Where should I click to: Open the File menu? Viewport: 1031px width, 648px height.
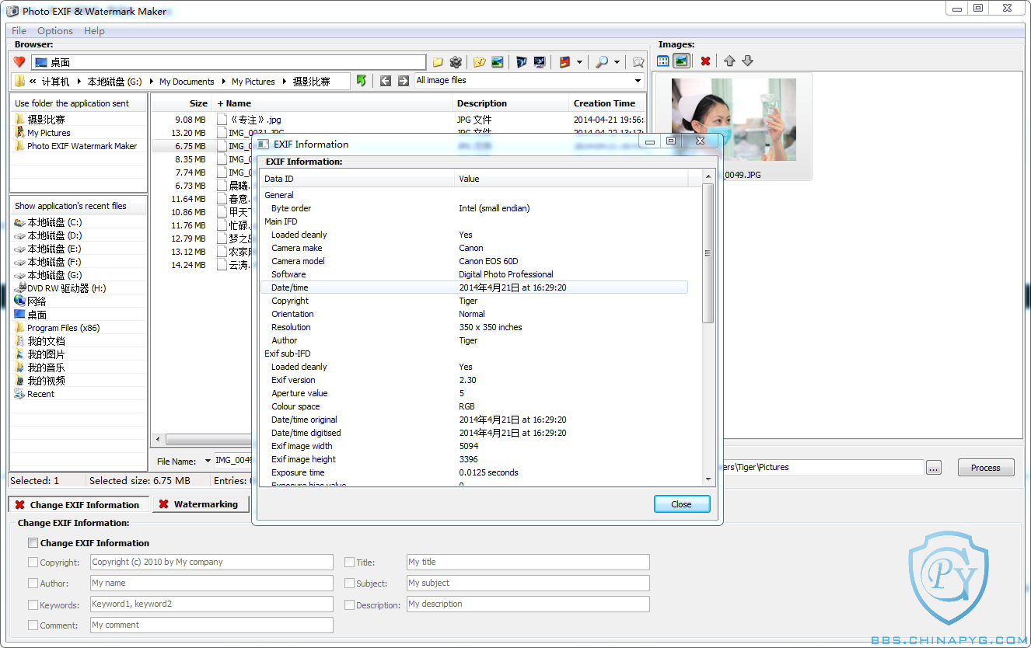19,31
